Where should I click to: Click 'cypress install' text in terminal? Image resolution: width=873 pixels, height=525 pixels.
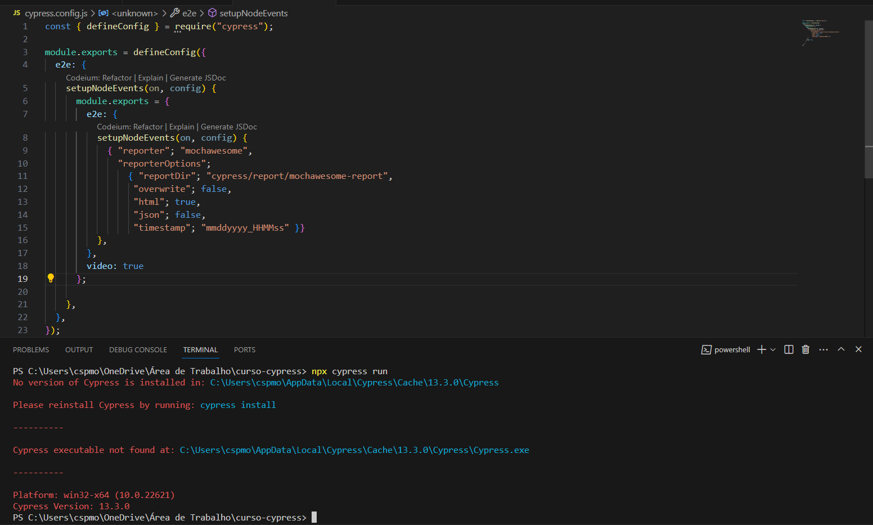click(238, 405)
